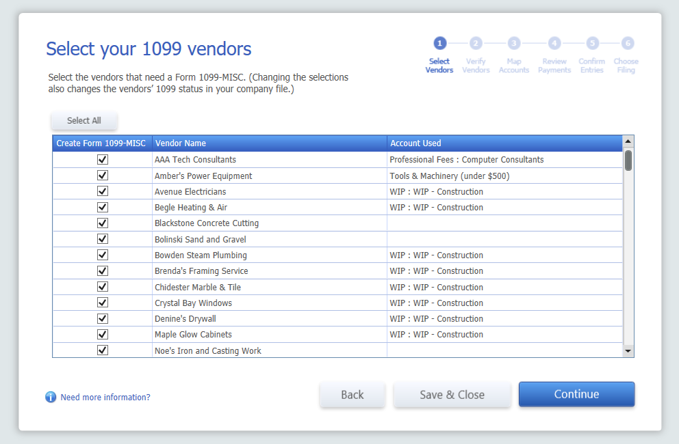Click the Continue button
Image resolution: width=679 pixels, height=444 pixels.
click(577, 394)
